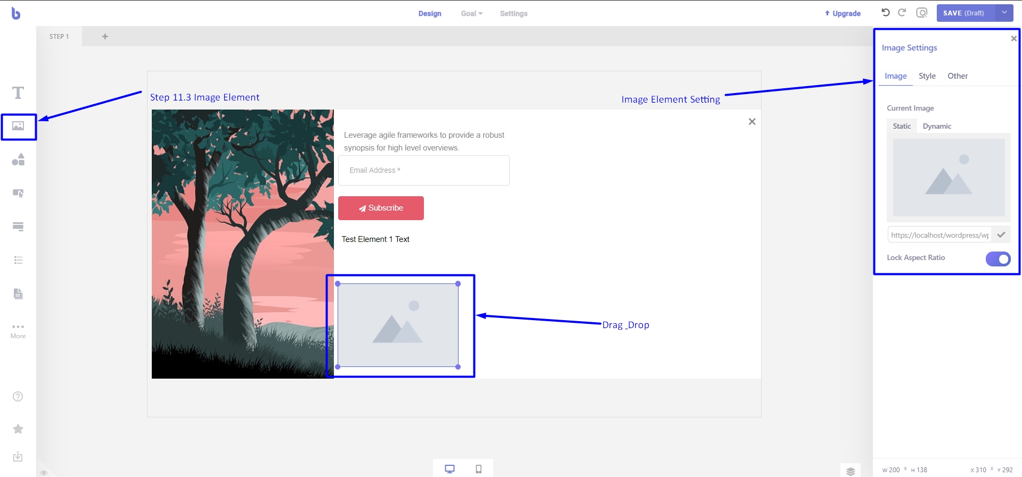Select the Leverage agile frameworks paragraph

tap(424, 141)
